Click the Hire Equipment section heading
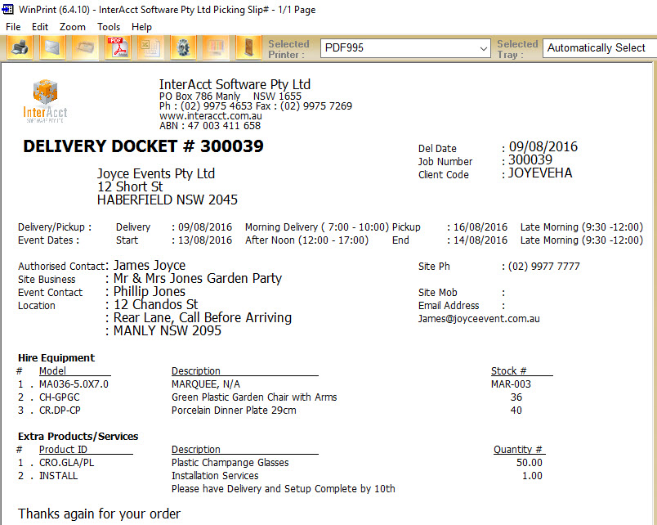657x525 pixels. point(56,357)
